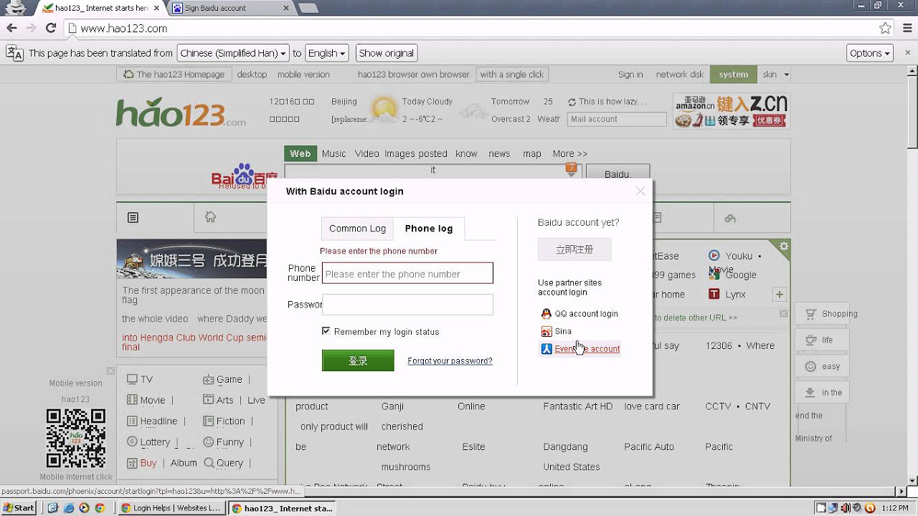Click the Amazon Z.cn banner ad
The height and width of the screenshot is (516, 918).
point(732,111)
